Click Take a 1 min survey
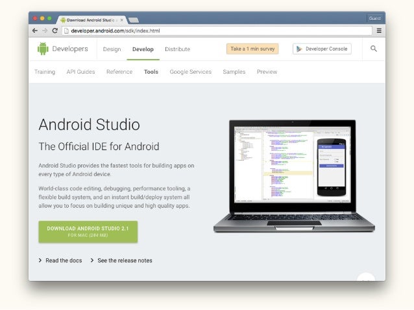Image resolution: width=414 pixels, height=310 pixels. click(252, 49)
